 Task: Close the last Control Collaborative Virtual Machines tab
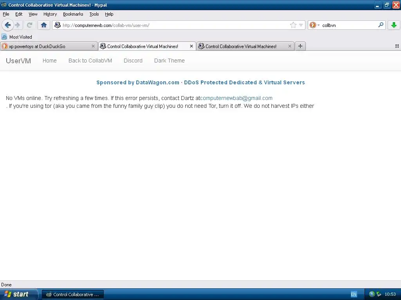tap(289, 46)
